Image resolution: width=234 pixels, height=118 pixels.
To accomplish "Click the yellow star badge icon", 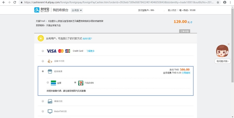I will pyautogui.click(x=41, y=38).
